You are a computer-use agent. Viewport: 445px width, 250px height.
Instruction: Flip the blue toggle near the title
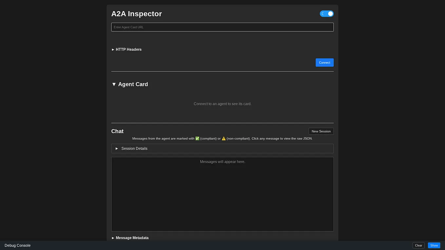click(x=326, y=13)
